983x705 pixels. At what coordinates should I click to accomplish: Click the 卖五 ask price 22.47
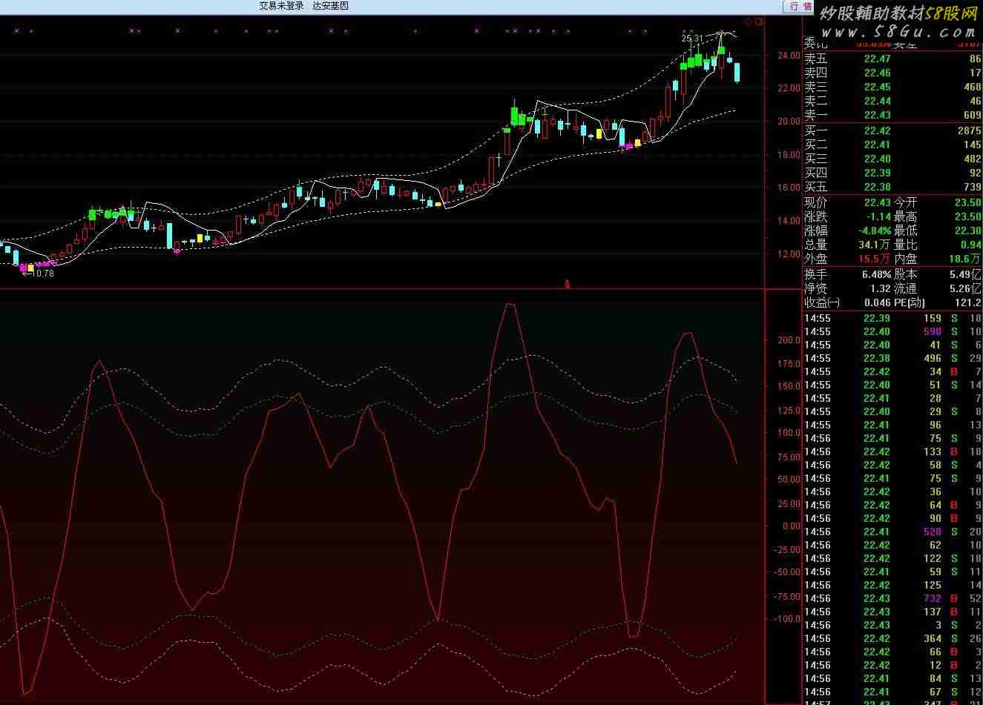tap(877, 59)
